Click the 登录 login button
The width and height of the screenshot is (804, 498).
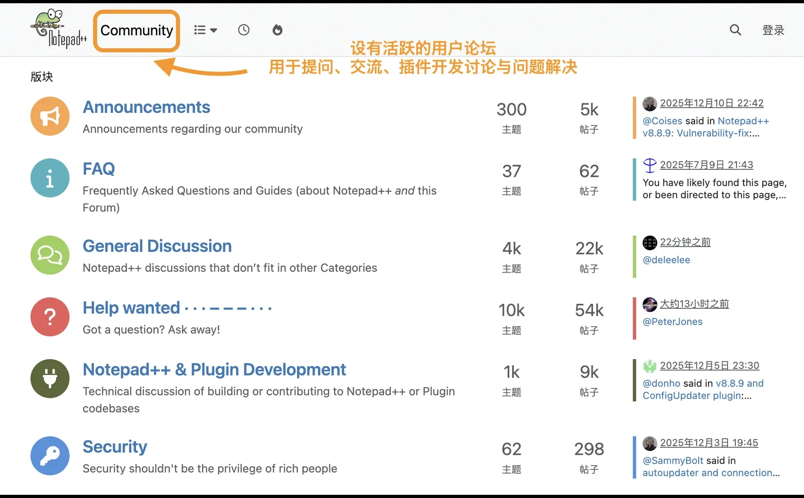[773, 30]
